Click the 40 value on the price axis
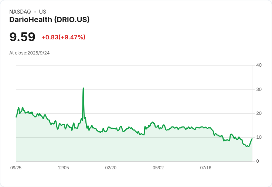Screen dimensions: 272x187 point(259,65)
